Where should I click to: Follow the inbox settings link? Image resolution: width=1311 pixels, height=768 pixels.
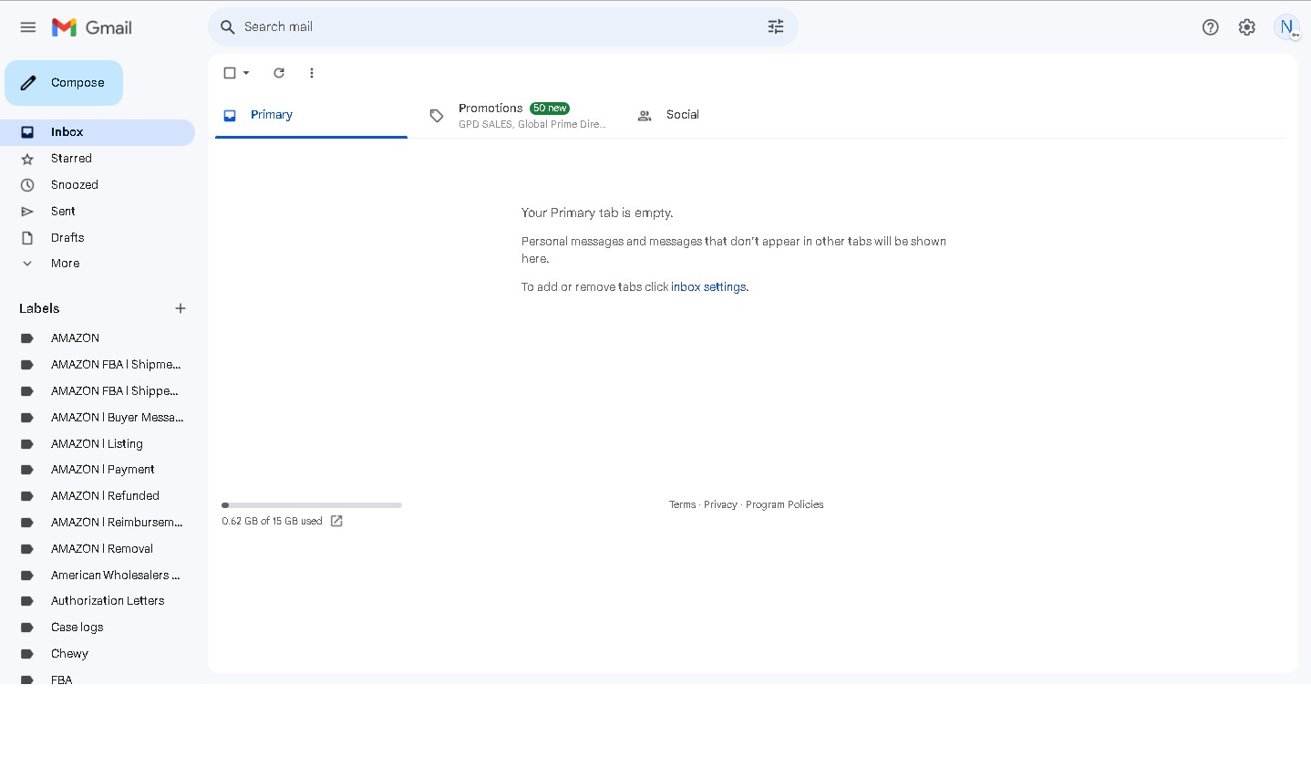tap(708, 287)
